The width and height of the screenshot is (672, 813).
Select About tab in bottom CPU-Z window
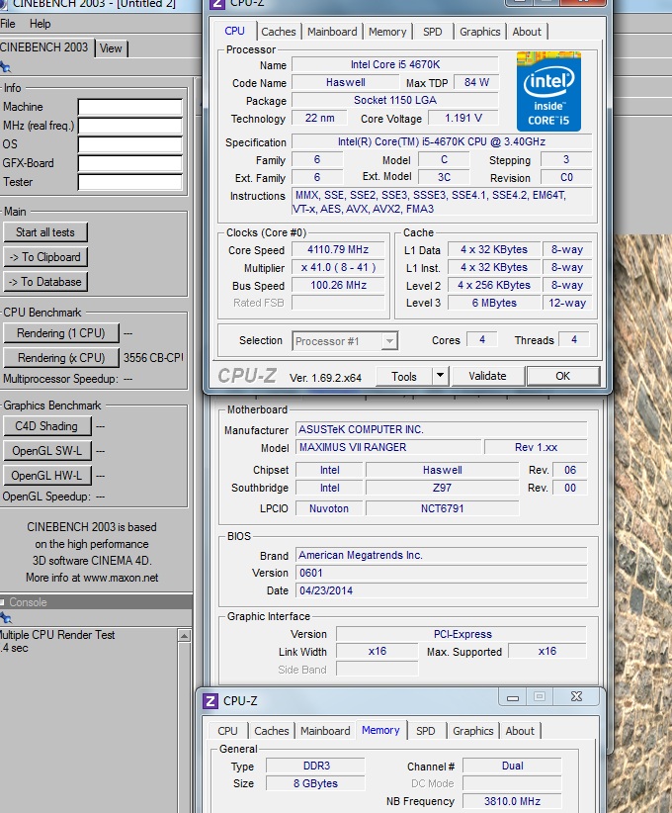tap(520, 731)
